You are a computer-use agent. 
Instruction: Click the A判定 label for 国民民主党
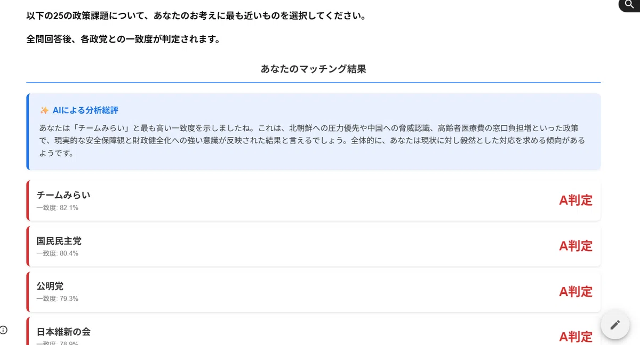(575, 246)
